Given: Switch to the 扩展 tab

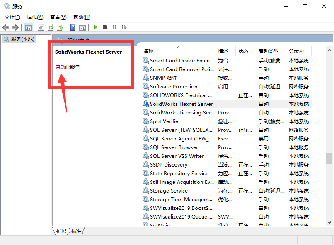Looking at the screenshot, I should 61,231.
